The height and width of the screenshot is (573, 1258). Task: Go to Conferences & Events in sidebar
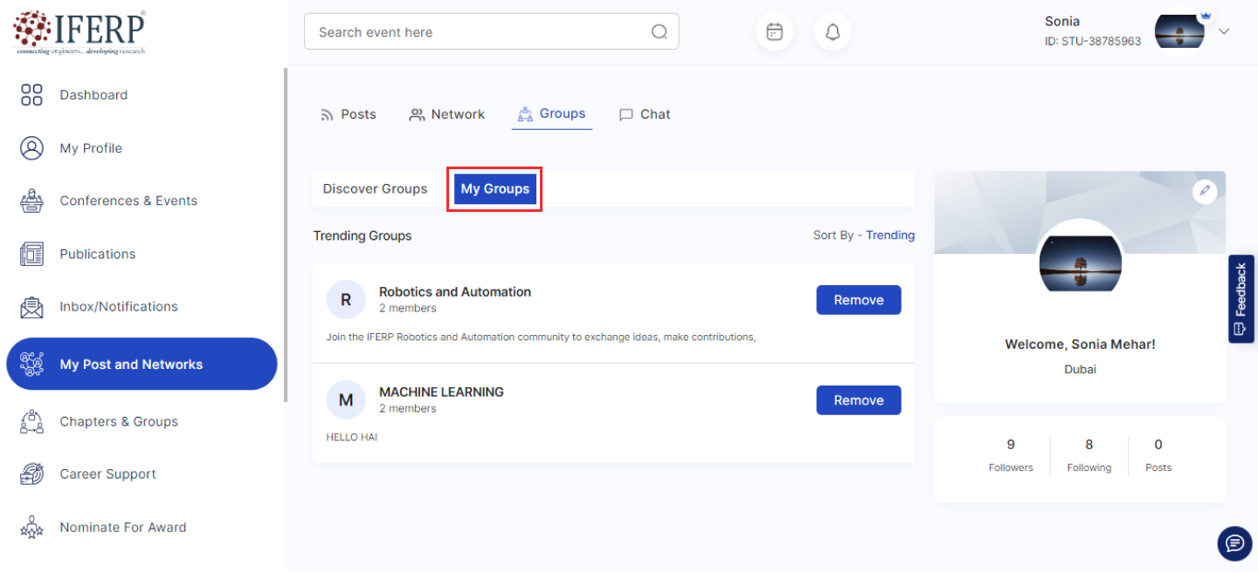(x=128, y=201)
